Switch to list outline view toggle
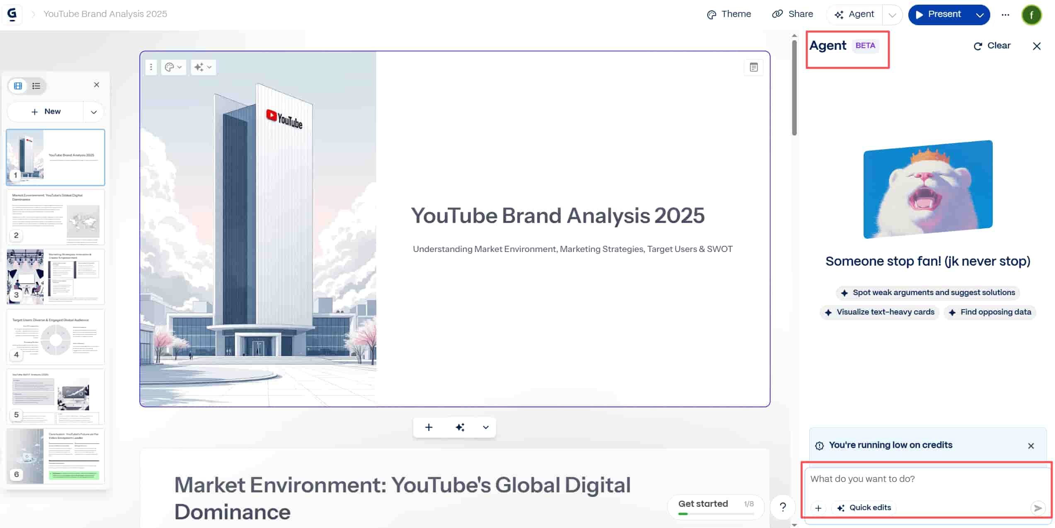The width and height of the screenshot is (1055, 528). point(36,86)
